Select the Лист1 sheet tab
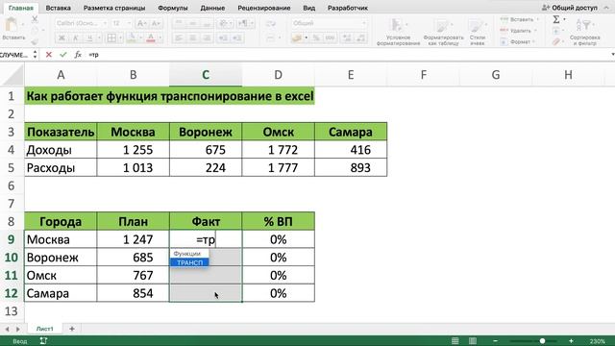Screen dimensions: 615x346 coord(45,329)
